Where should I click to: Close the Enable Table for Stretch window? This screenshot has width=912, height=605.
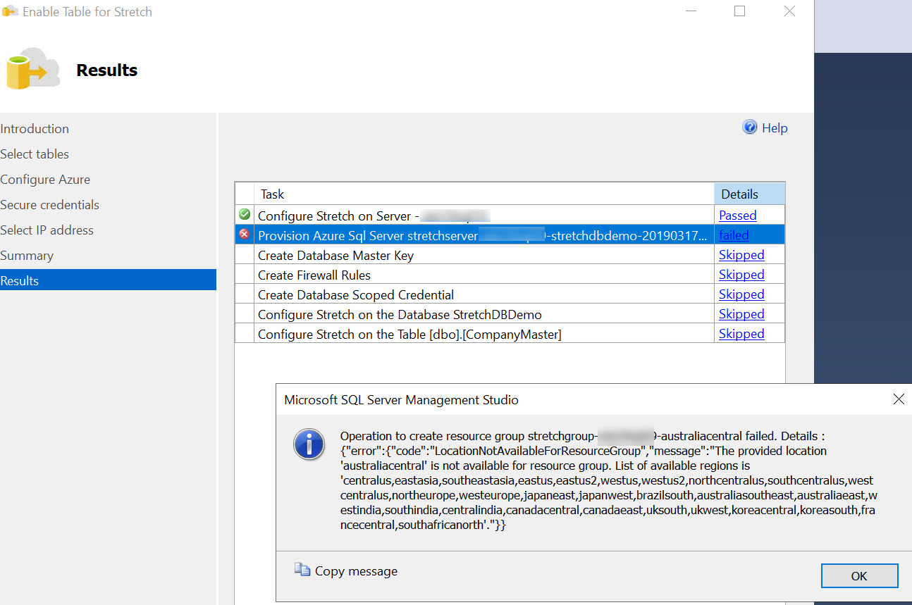790,11
